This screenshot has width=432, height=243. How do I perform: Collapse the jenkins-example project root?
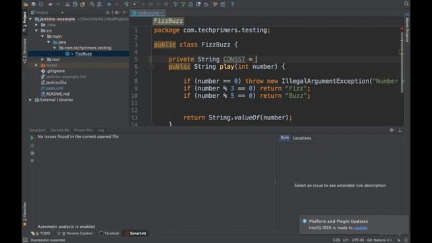click(x=30, y=19)
